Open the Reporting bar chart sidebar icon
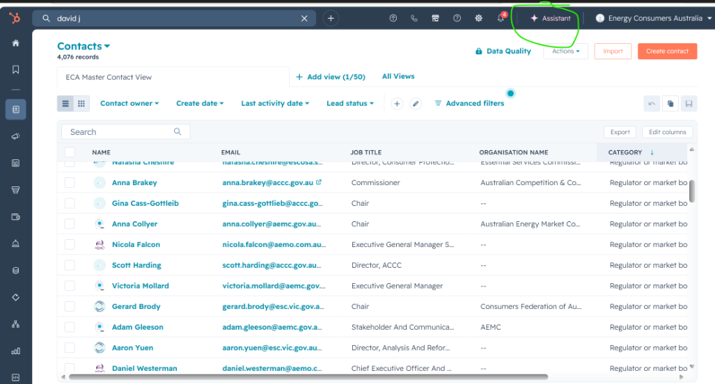 15,351
